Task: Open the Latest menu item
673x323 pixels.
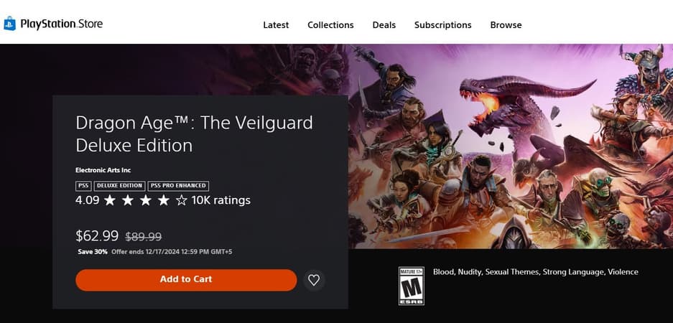Action: pos(276,24)
